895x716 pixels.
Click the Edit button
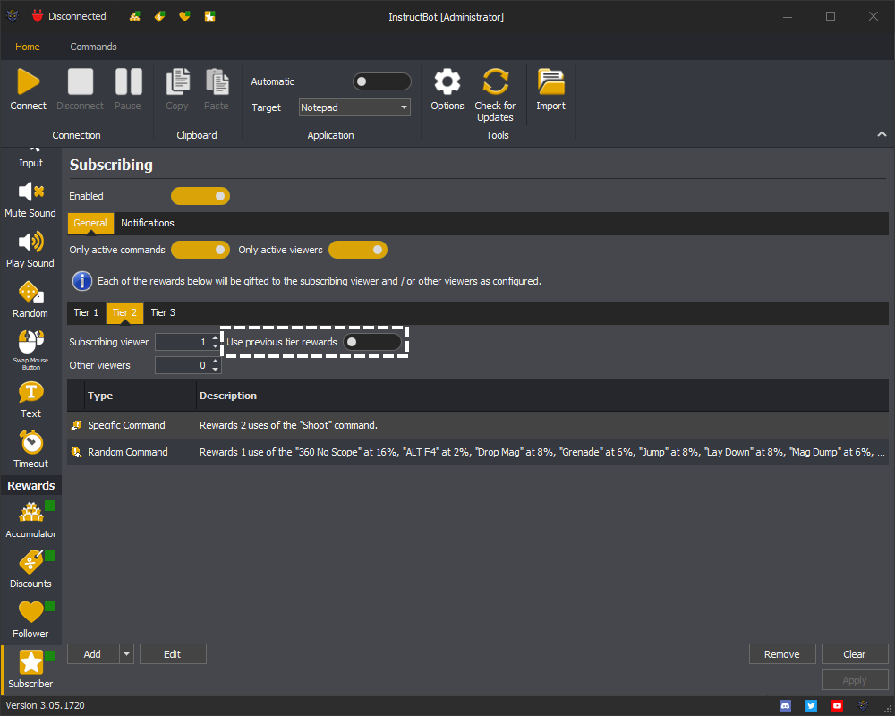173,654
